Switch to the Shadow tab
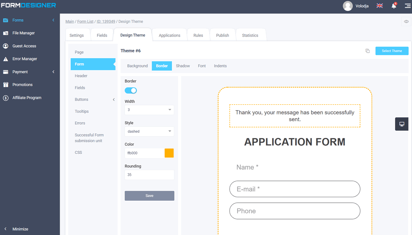This screenshot has width=412, height=235. tap(183, 66)
